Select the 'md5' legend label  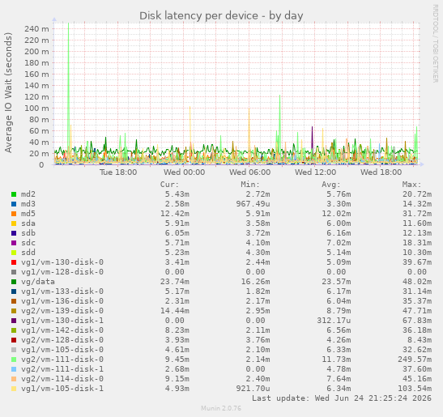point(28,214)
